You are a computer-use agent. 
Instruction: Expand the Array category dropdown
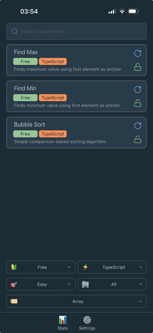click(76, 301)
